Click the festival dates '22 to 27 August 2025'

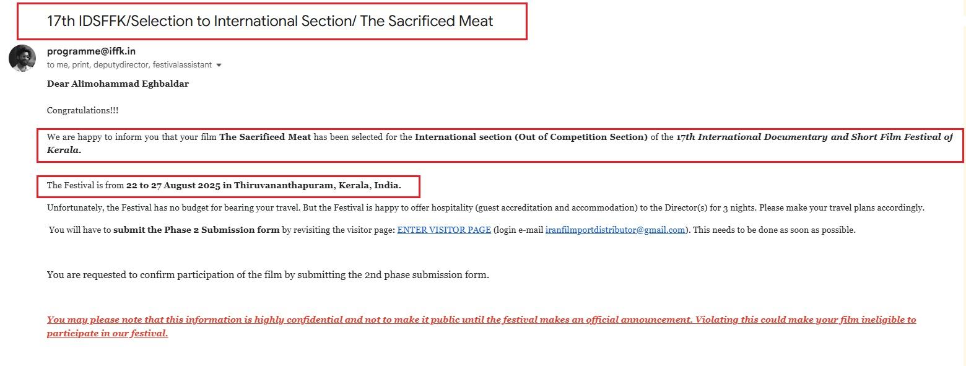(x=173, y=185)
